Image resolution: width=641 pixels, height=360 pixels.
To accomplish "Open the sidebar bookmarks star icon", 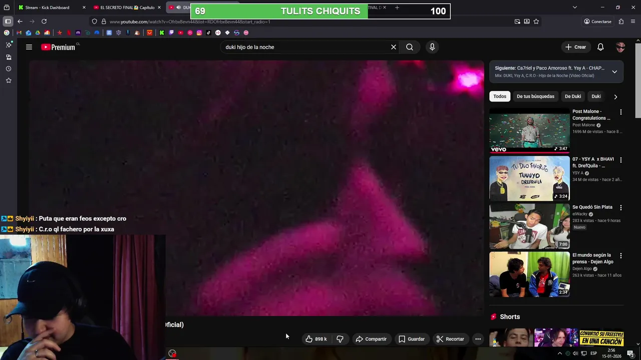I will (x=9, y=80).
